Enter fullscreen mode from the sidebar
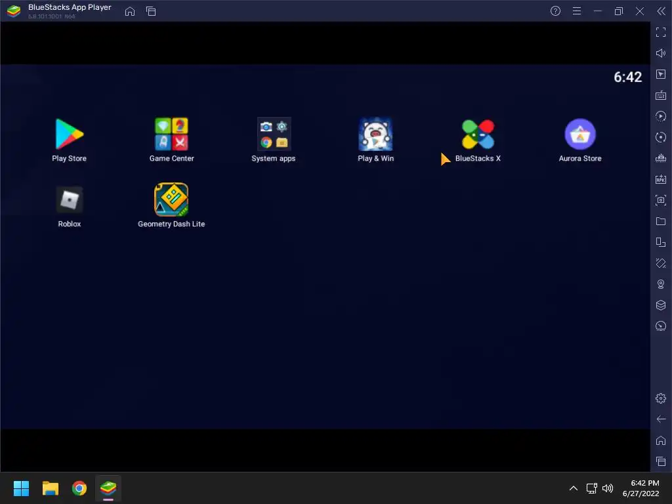This screenshot has height=504, width=672. pos(660,32)
